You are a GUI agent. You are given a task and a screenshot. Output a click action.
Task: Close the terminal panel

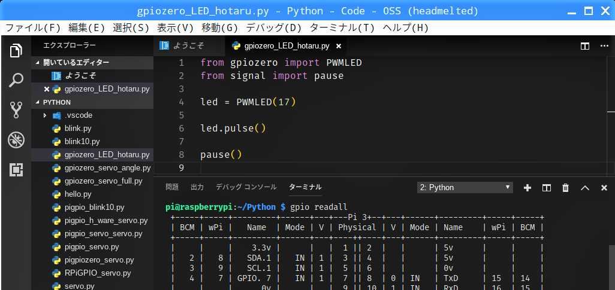click(x=604, y=188)
